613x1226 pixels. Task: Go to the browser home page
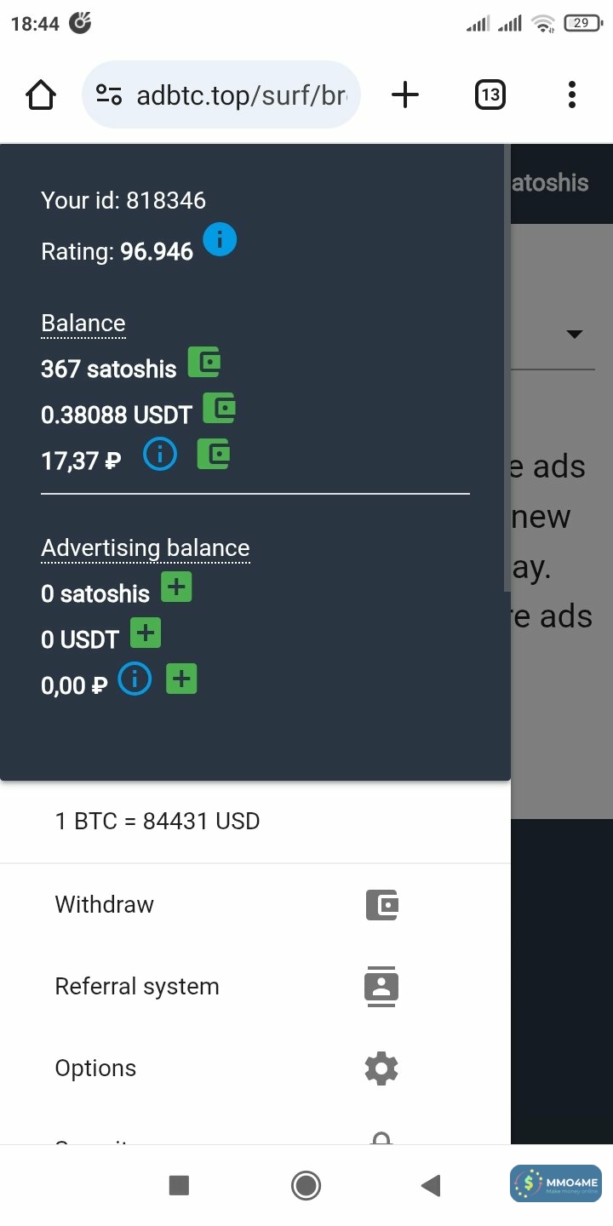(41, 95)
